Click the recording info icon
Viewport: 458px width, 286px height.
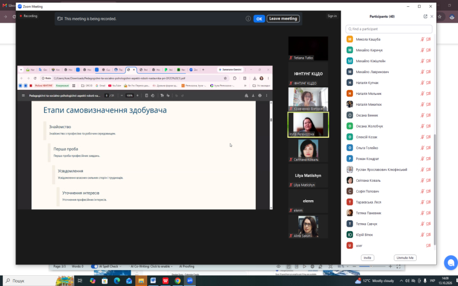pyautogui.click(x=248, y=19)
